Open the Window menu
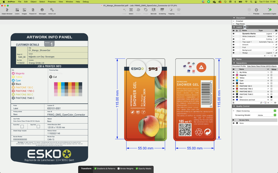Screen dimensions: 278x173 pos(69,2)
